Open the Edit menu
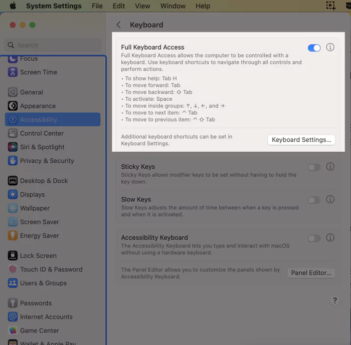 119,6
